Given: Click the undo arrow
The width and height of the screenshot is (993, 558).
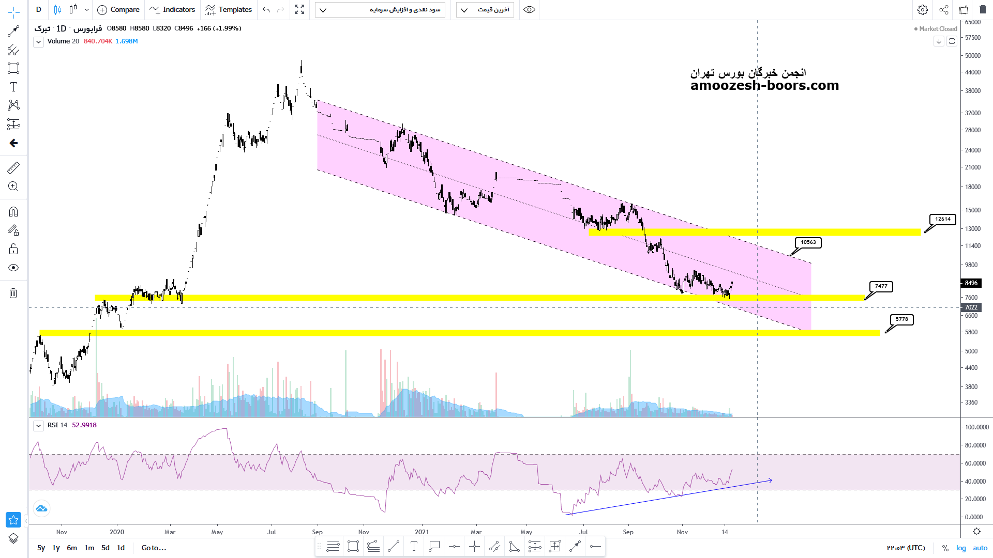Looking at the screenshot, I should pos(266,10).
